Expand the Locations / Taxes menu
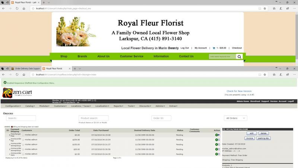298x168 pixels. click(81, 106)
